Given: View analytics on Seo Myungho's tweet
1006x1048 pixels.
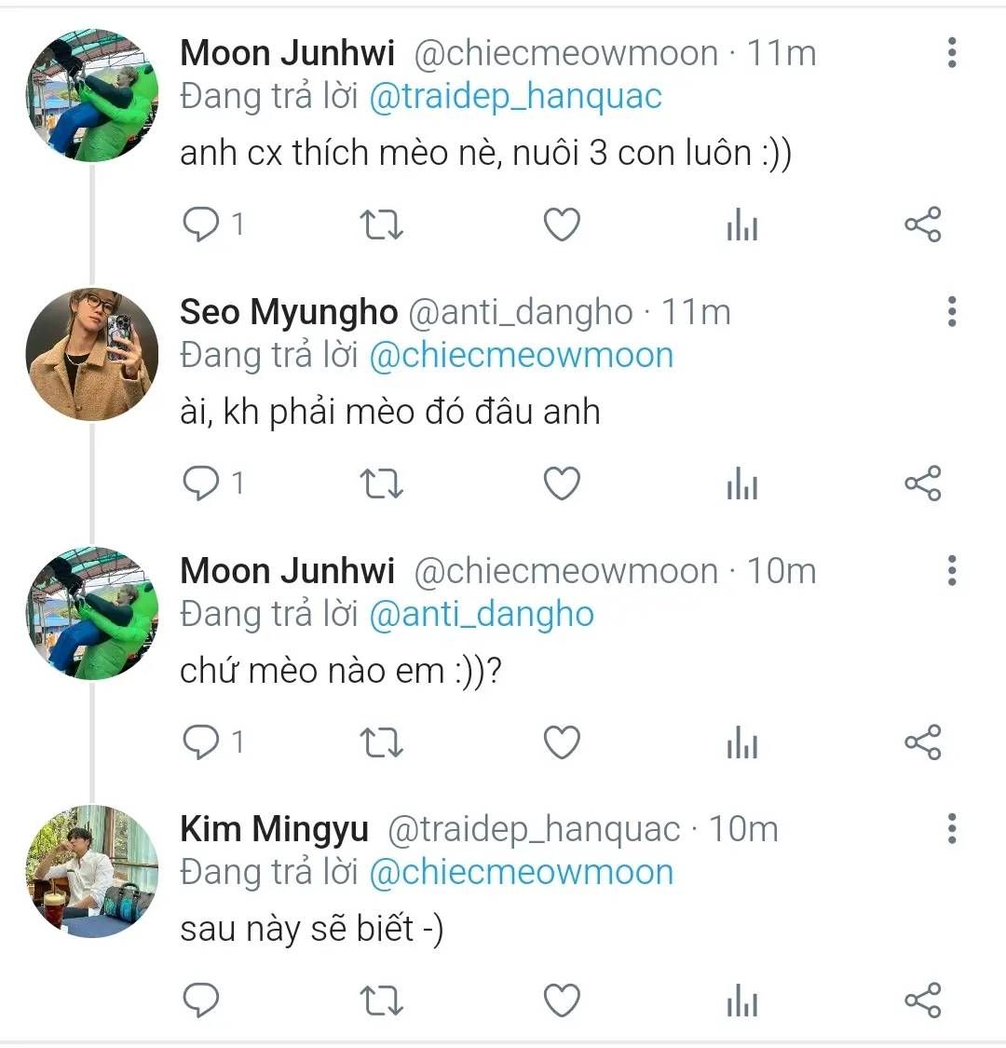Looking at the screenshot, I should 741,483.
